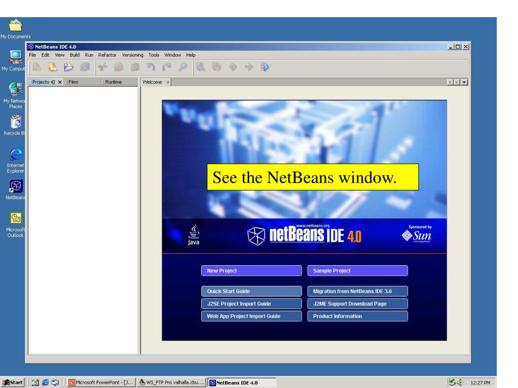Open the J2ME Support Download Page

click(x=358, y=304)
